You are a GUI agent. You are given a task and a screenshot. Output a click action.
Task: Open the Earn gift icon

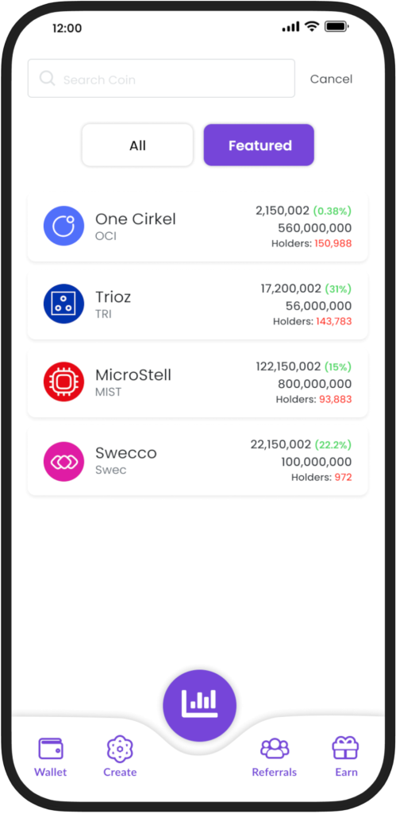click(x=346, y=748)
